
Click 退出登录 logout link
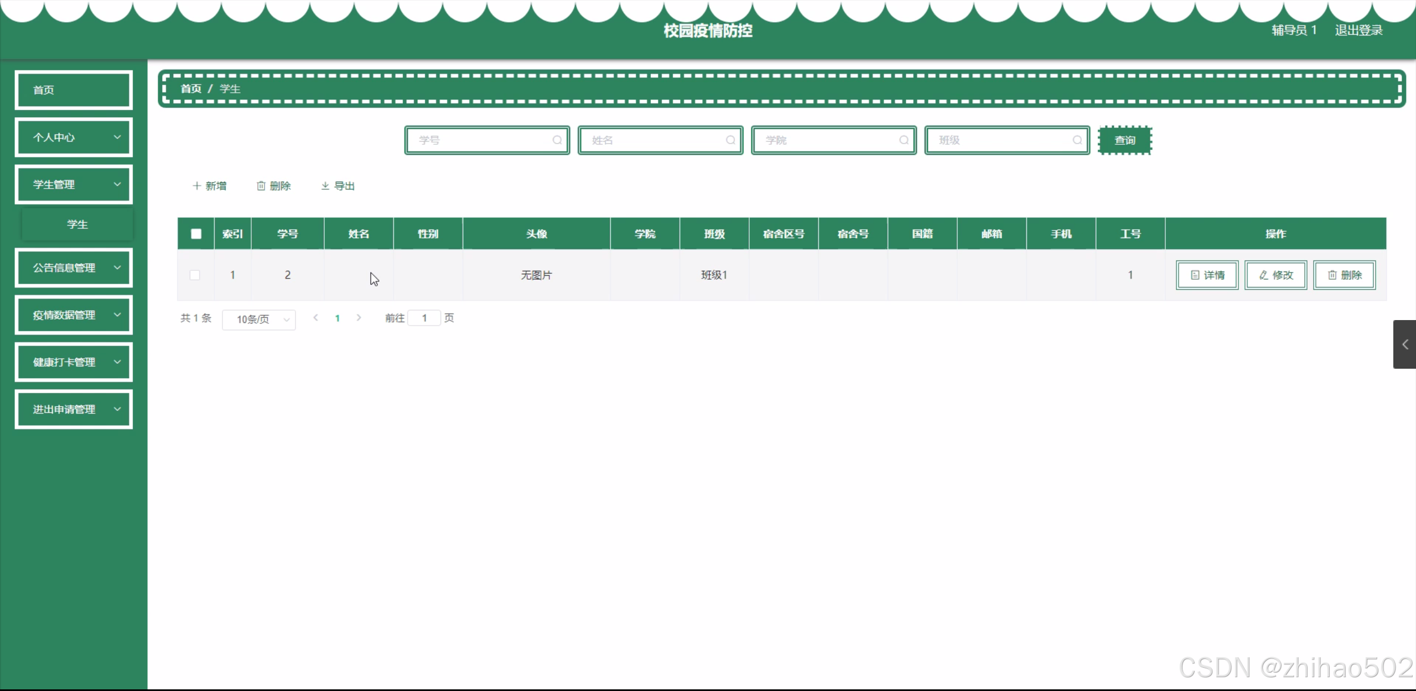coord(1358,30)
